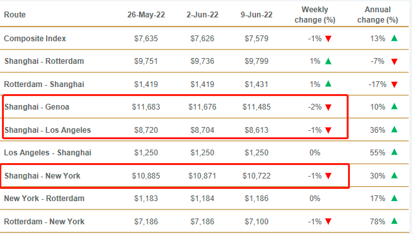Click the green annual arrow for Shanghai - Los Angeles
Screen dimensions: 412x234
click(x=394, y=130)
